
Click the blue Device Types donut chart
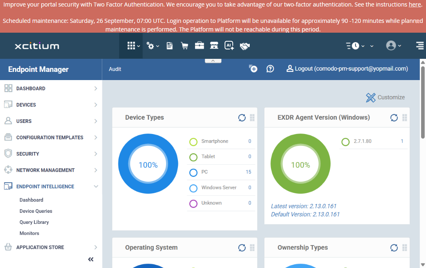point(148,164)
